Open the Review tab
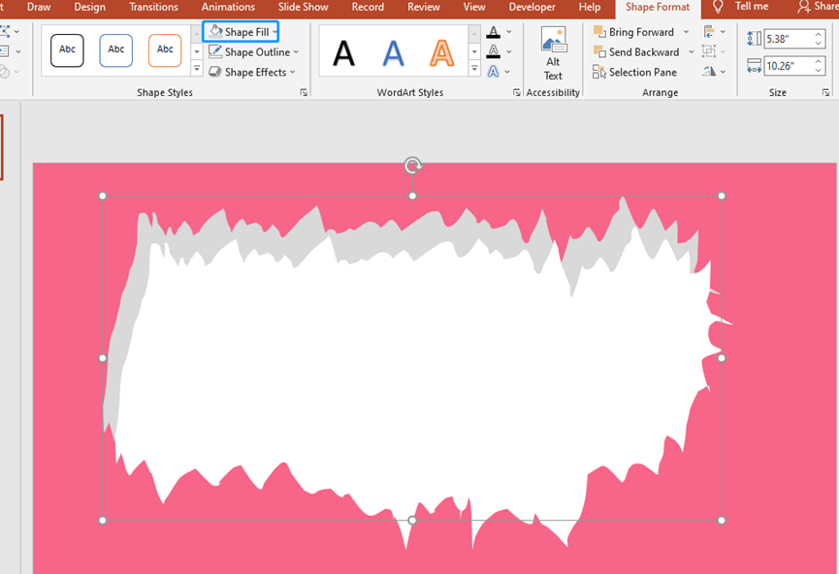839x574 pixels. click(x=424, y=7)
